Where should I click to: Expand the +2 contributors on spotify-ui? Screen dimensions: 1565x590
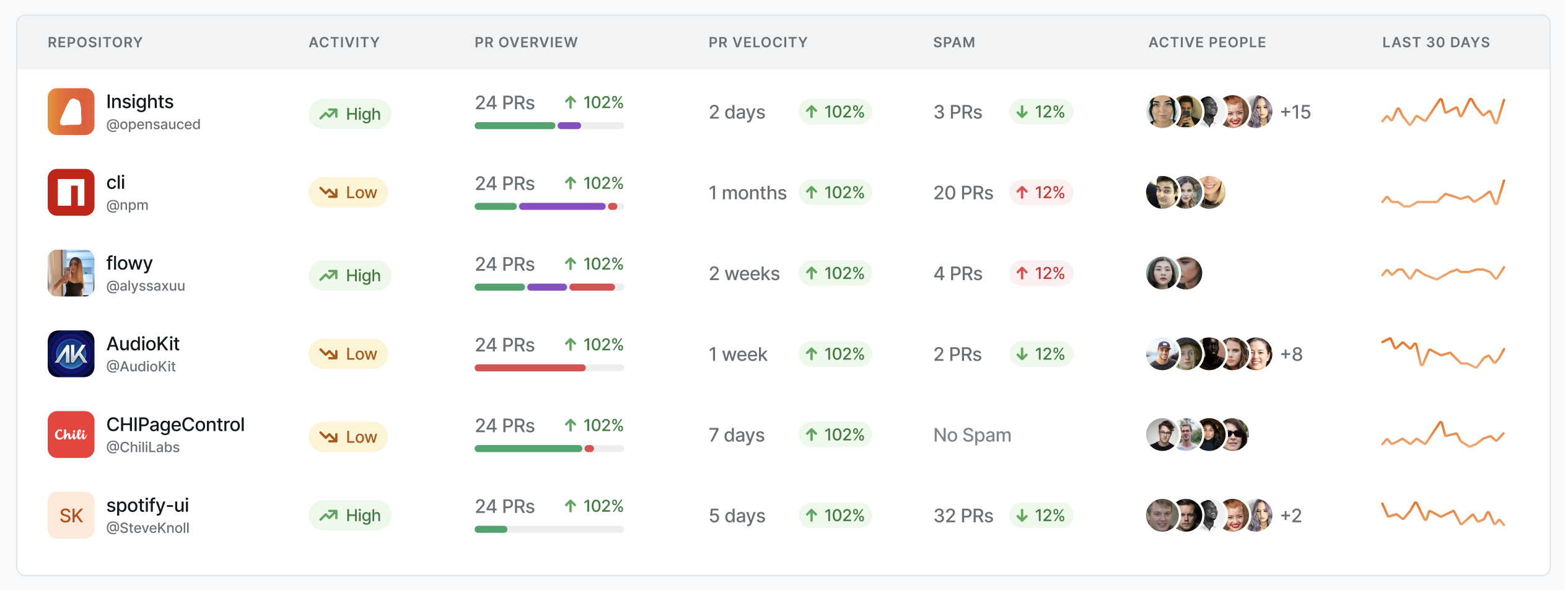[x=1291, y=514]
